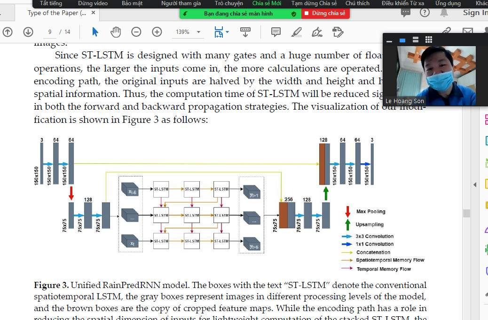Screen dimensions: 488x320
Task: Click the page number input field
Action: tap(49, 32)
